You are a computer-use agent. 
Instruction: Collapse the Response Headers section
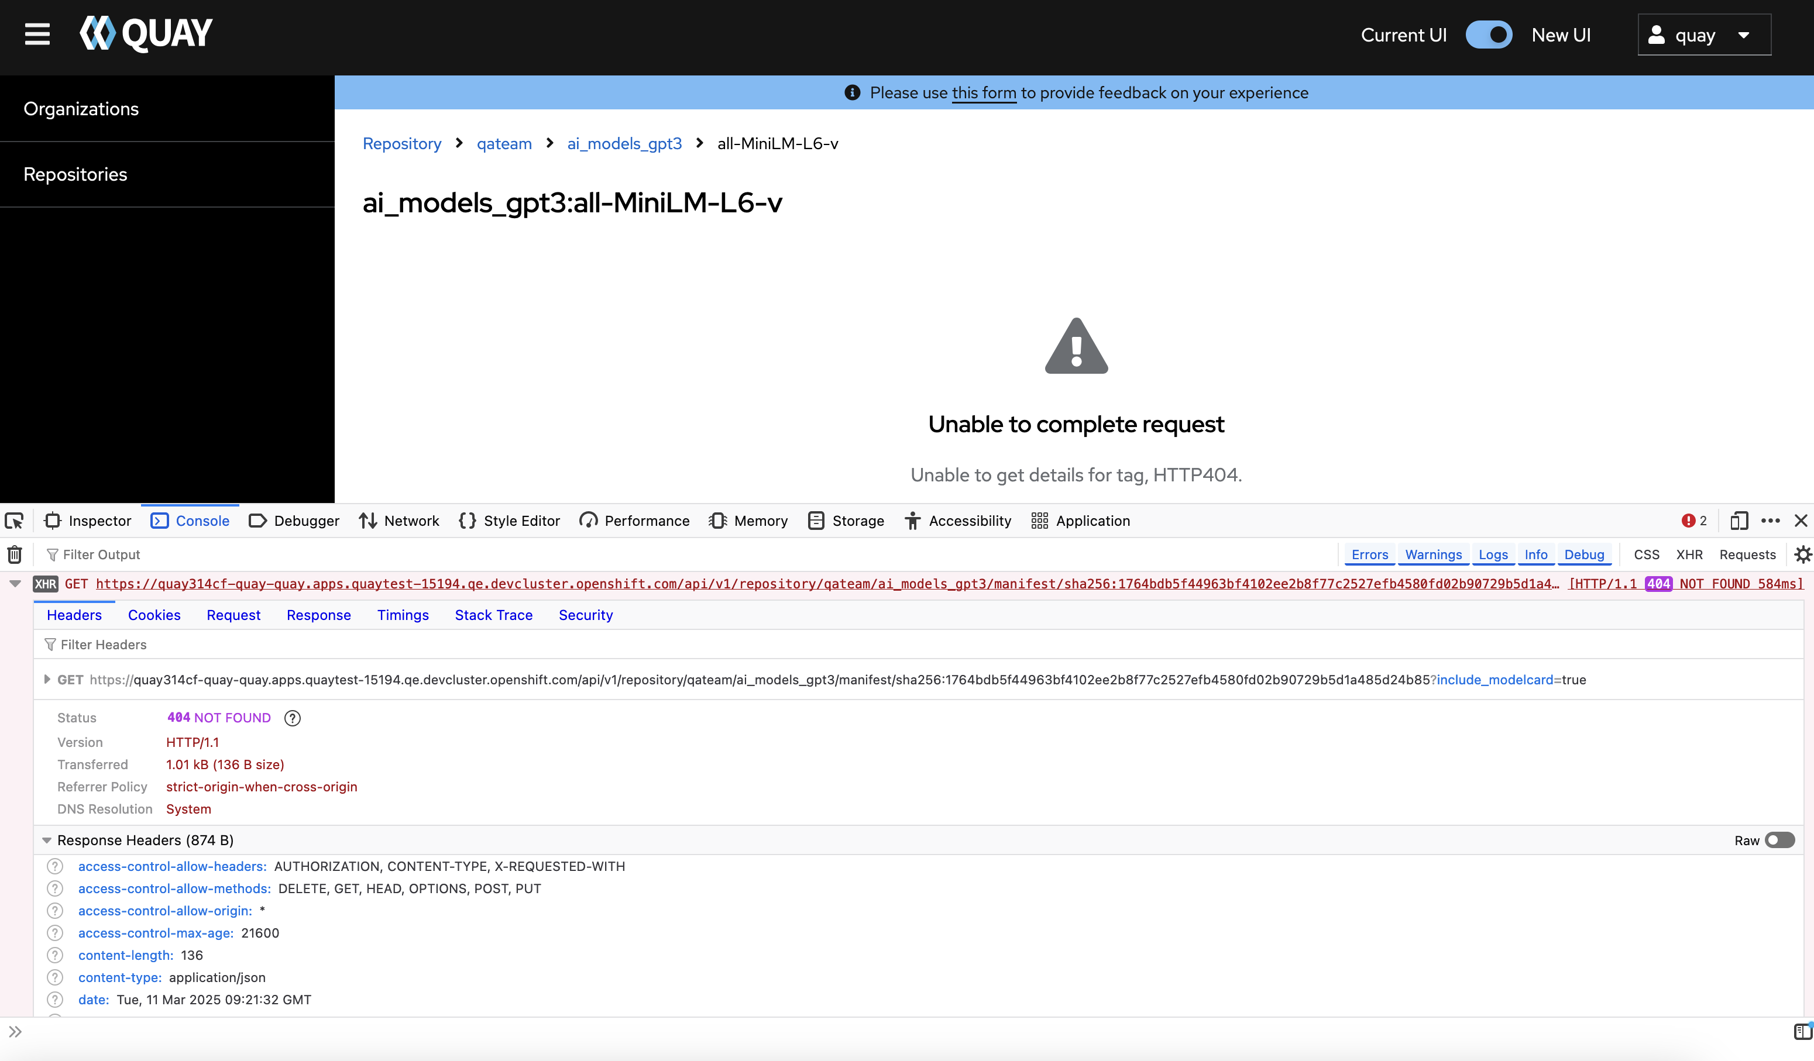pyautogui.click(x=47, y=840)
